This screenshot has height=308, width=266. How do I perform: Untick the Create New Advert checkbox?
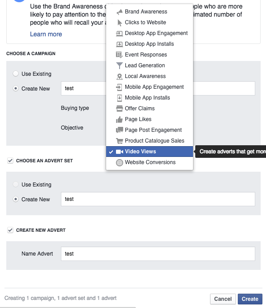[10, 230]
